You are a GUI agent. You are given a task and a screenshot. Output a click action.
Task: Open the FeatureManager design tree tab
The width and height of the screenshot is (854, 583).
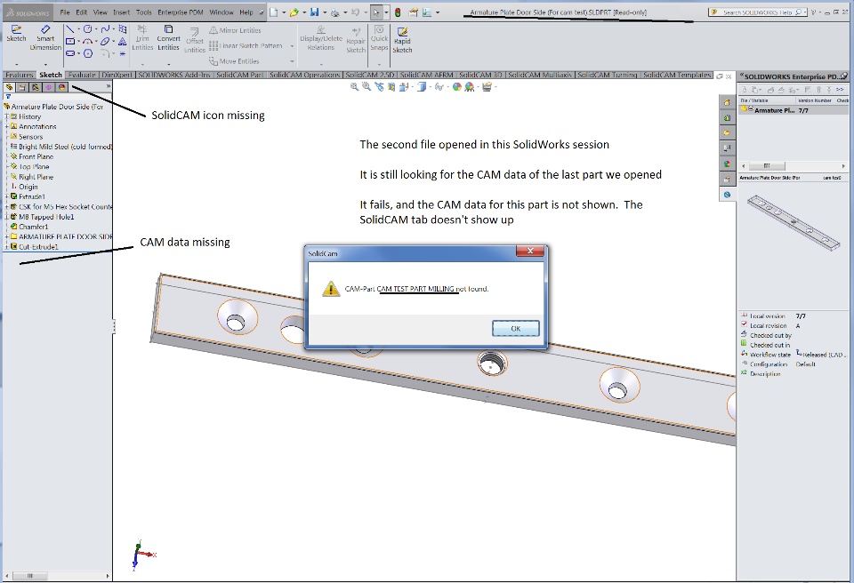[9, 87]
